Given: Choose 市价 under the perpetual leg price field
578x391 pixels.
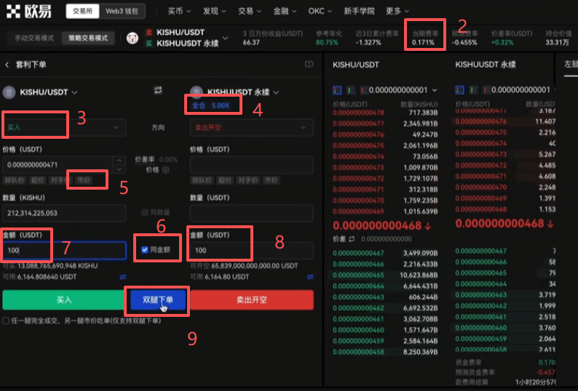Looking at the screenshot, I should click(x=271, y=180).
